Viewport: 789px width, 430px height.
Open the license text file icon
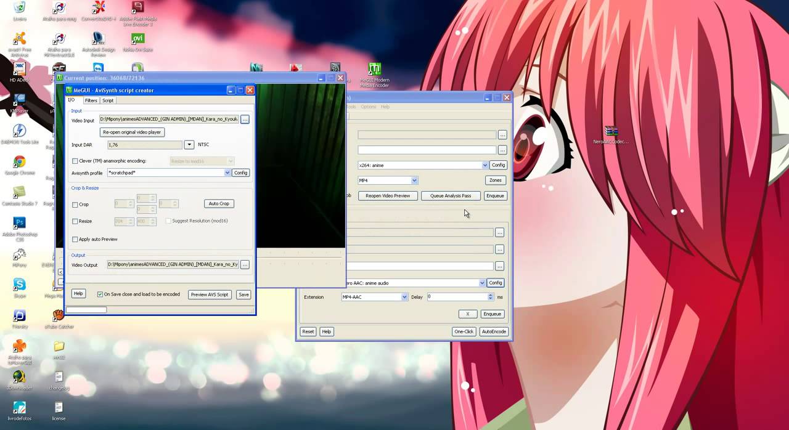[59, 410]
